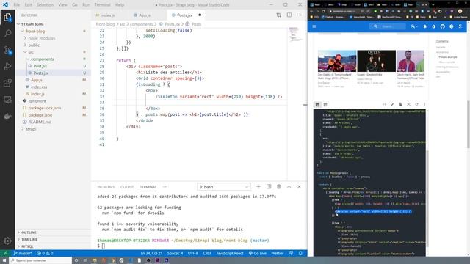Open the language selector on Material-UI site
The width and height of the screenshot is (470, 264).
click(414, 26)
